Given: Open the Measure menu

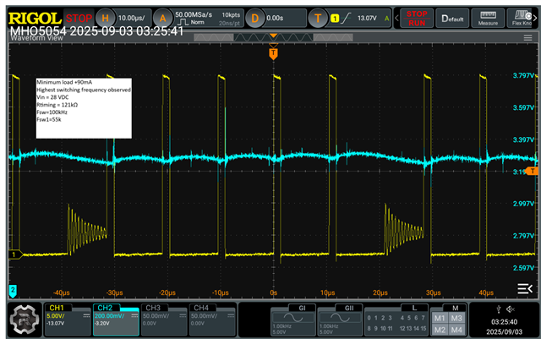Looking at the screenshot, I should 488,19.
